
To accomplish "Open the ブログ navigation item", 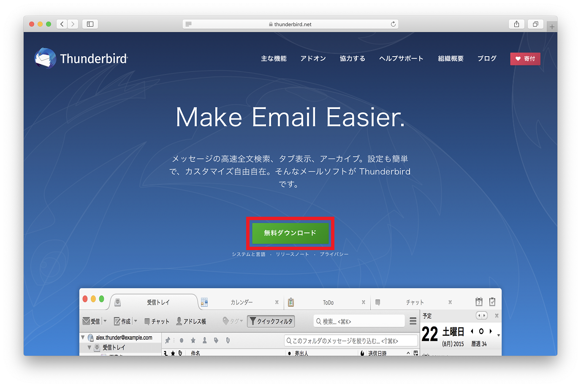I will tap(487, 59).
